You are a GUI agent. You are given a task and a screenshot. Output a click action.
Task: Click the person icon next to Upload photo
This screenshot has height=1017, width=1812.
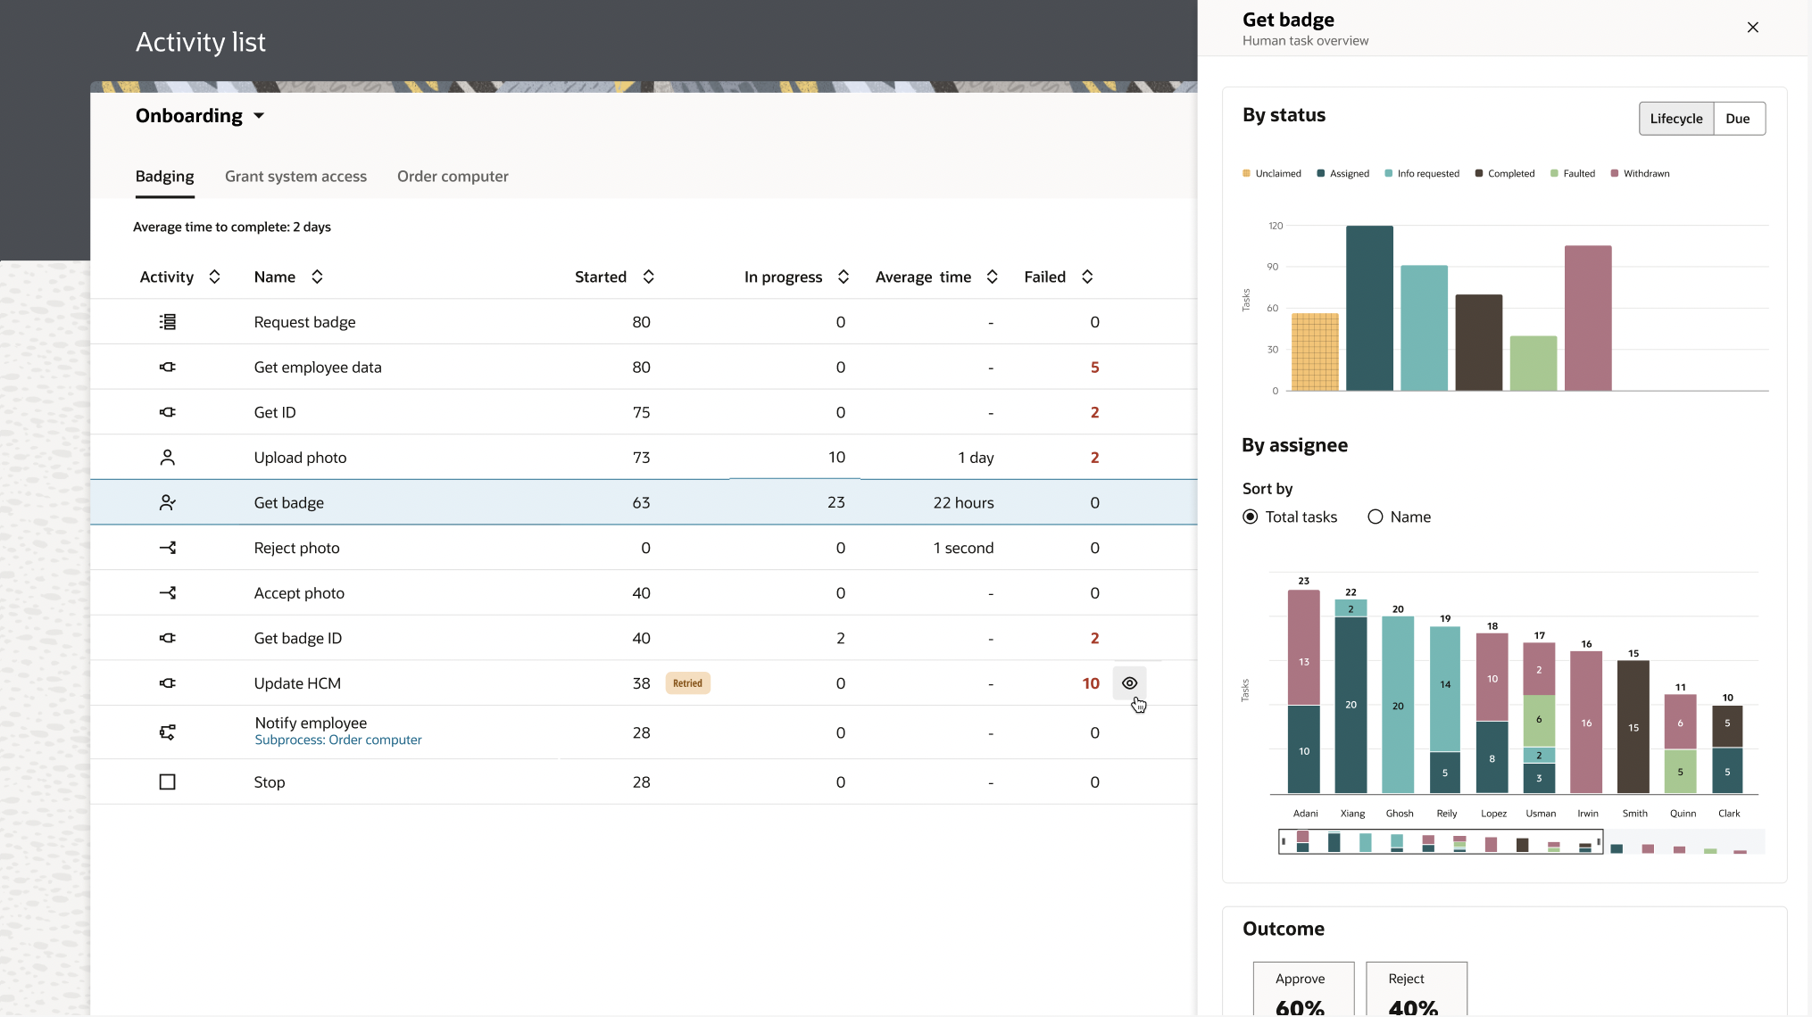coord(167,457)
